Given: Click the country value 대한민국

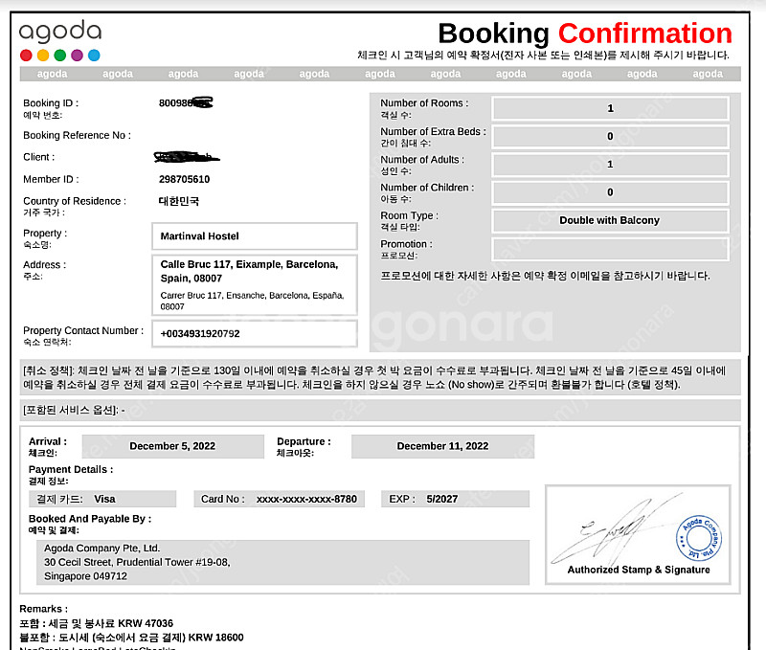Looking at the screenshot, I should [179, 201].
